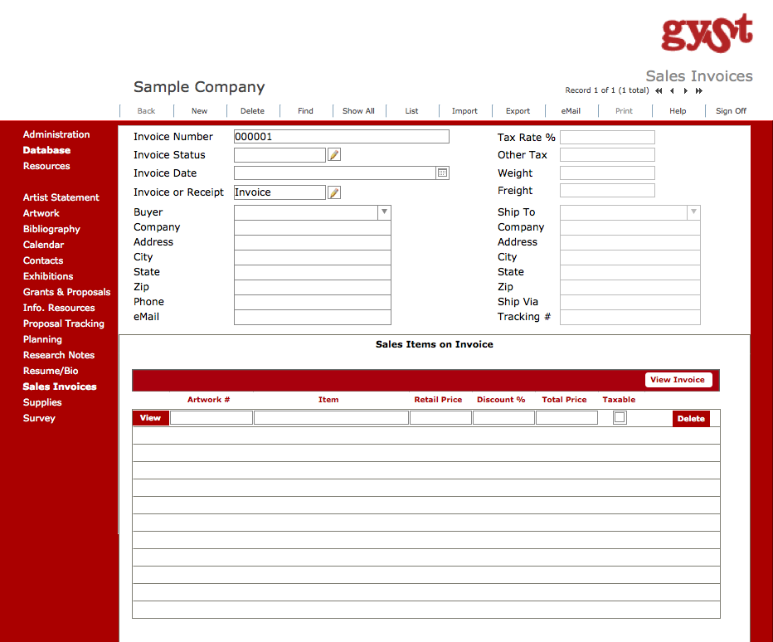Viewport: 773px width, 642px height.
Task: Click the Weight field
Action: [607, 173]
